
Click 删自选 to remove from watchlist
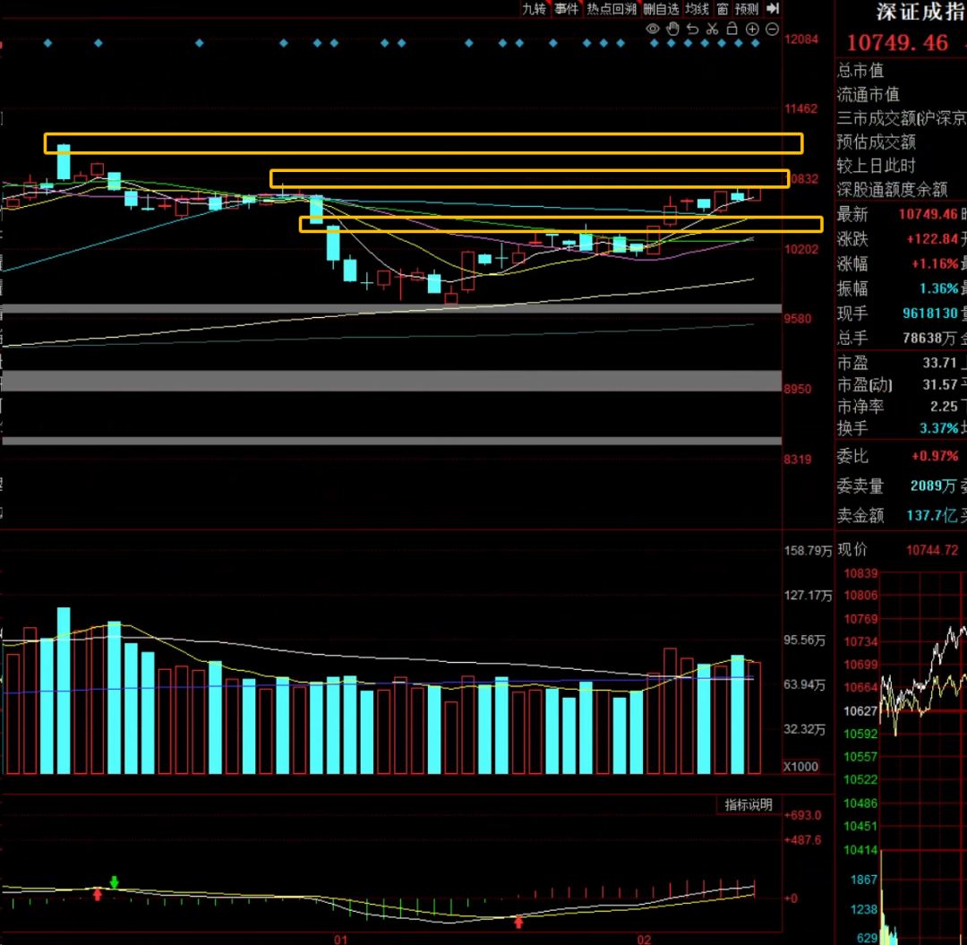point(661,9)
